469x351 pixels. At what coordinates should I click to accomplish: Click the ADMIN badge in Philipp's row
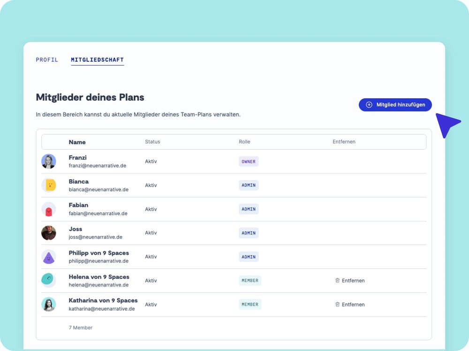(249, 256)
